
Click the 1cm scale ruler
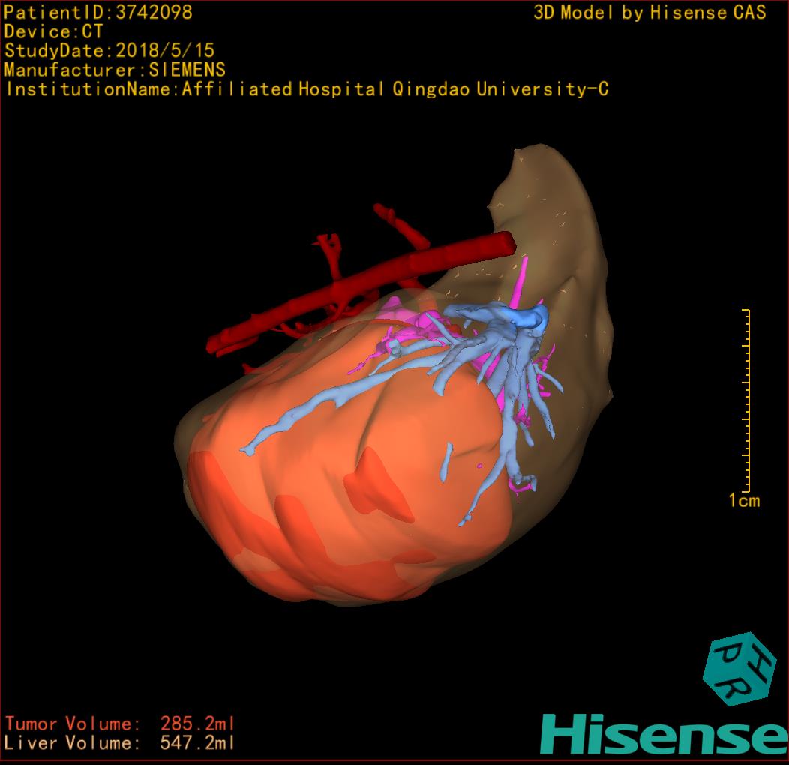click(746, 400)
